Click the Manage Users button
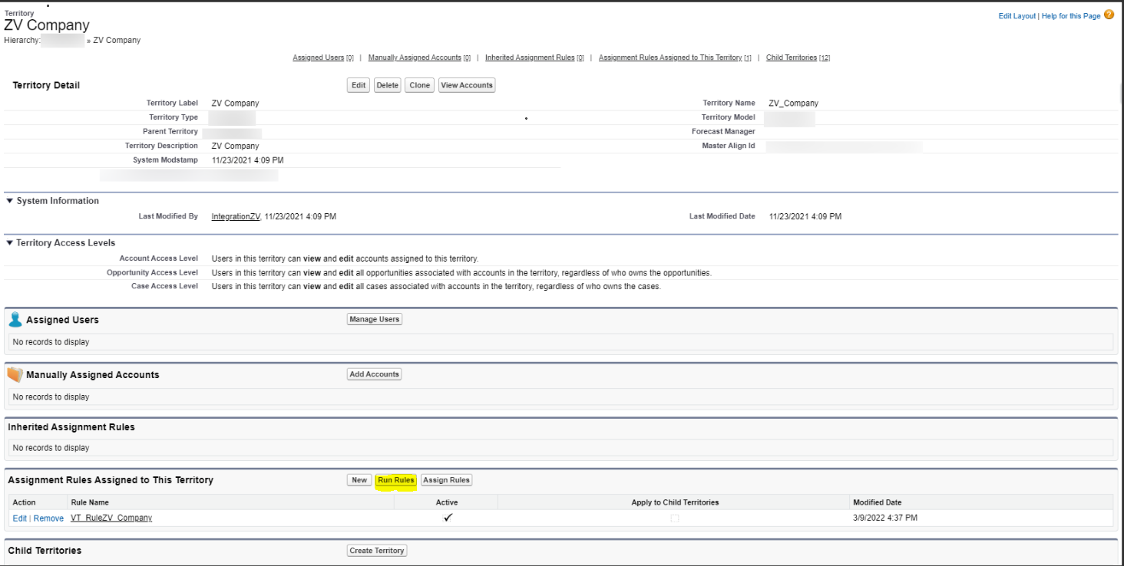1124x566 pixels. click(374, 319)
